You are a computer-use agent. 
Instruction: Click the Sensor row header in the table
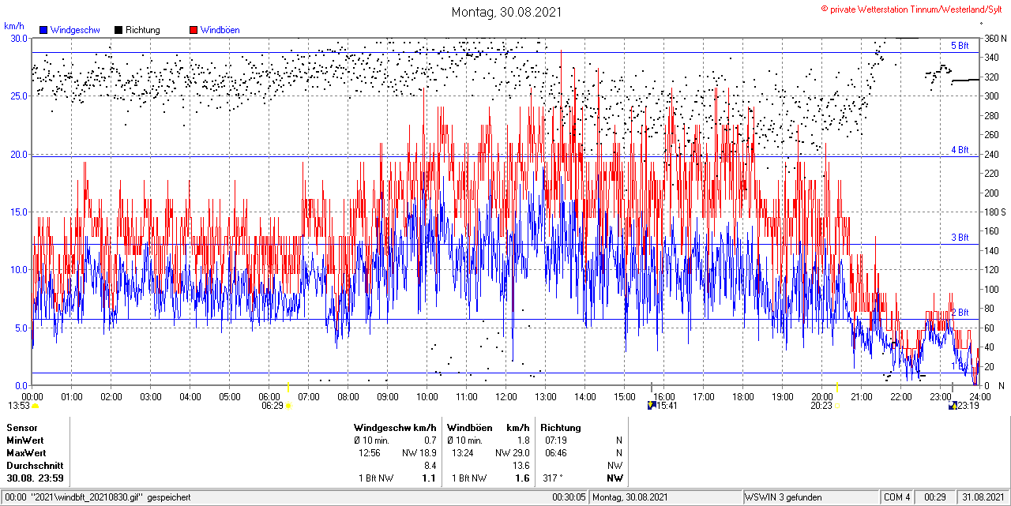click(21, 428)
